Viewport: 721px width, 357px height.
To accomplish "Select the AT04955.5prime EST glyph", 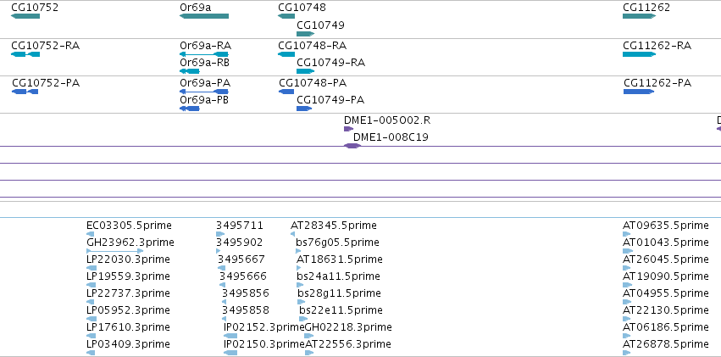I will pyautogui.click(x=627, y=302).
